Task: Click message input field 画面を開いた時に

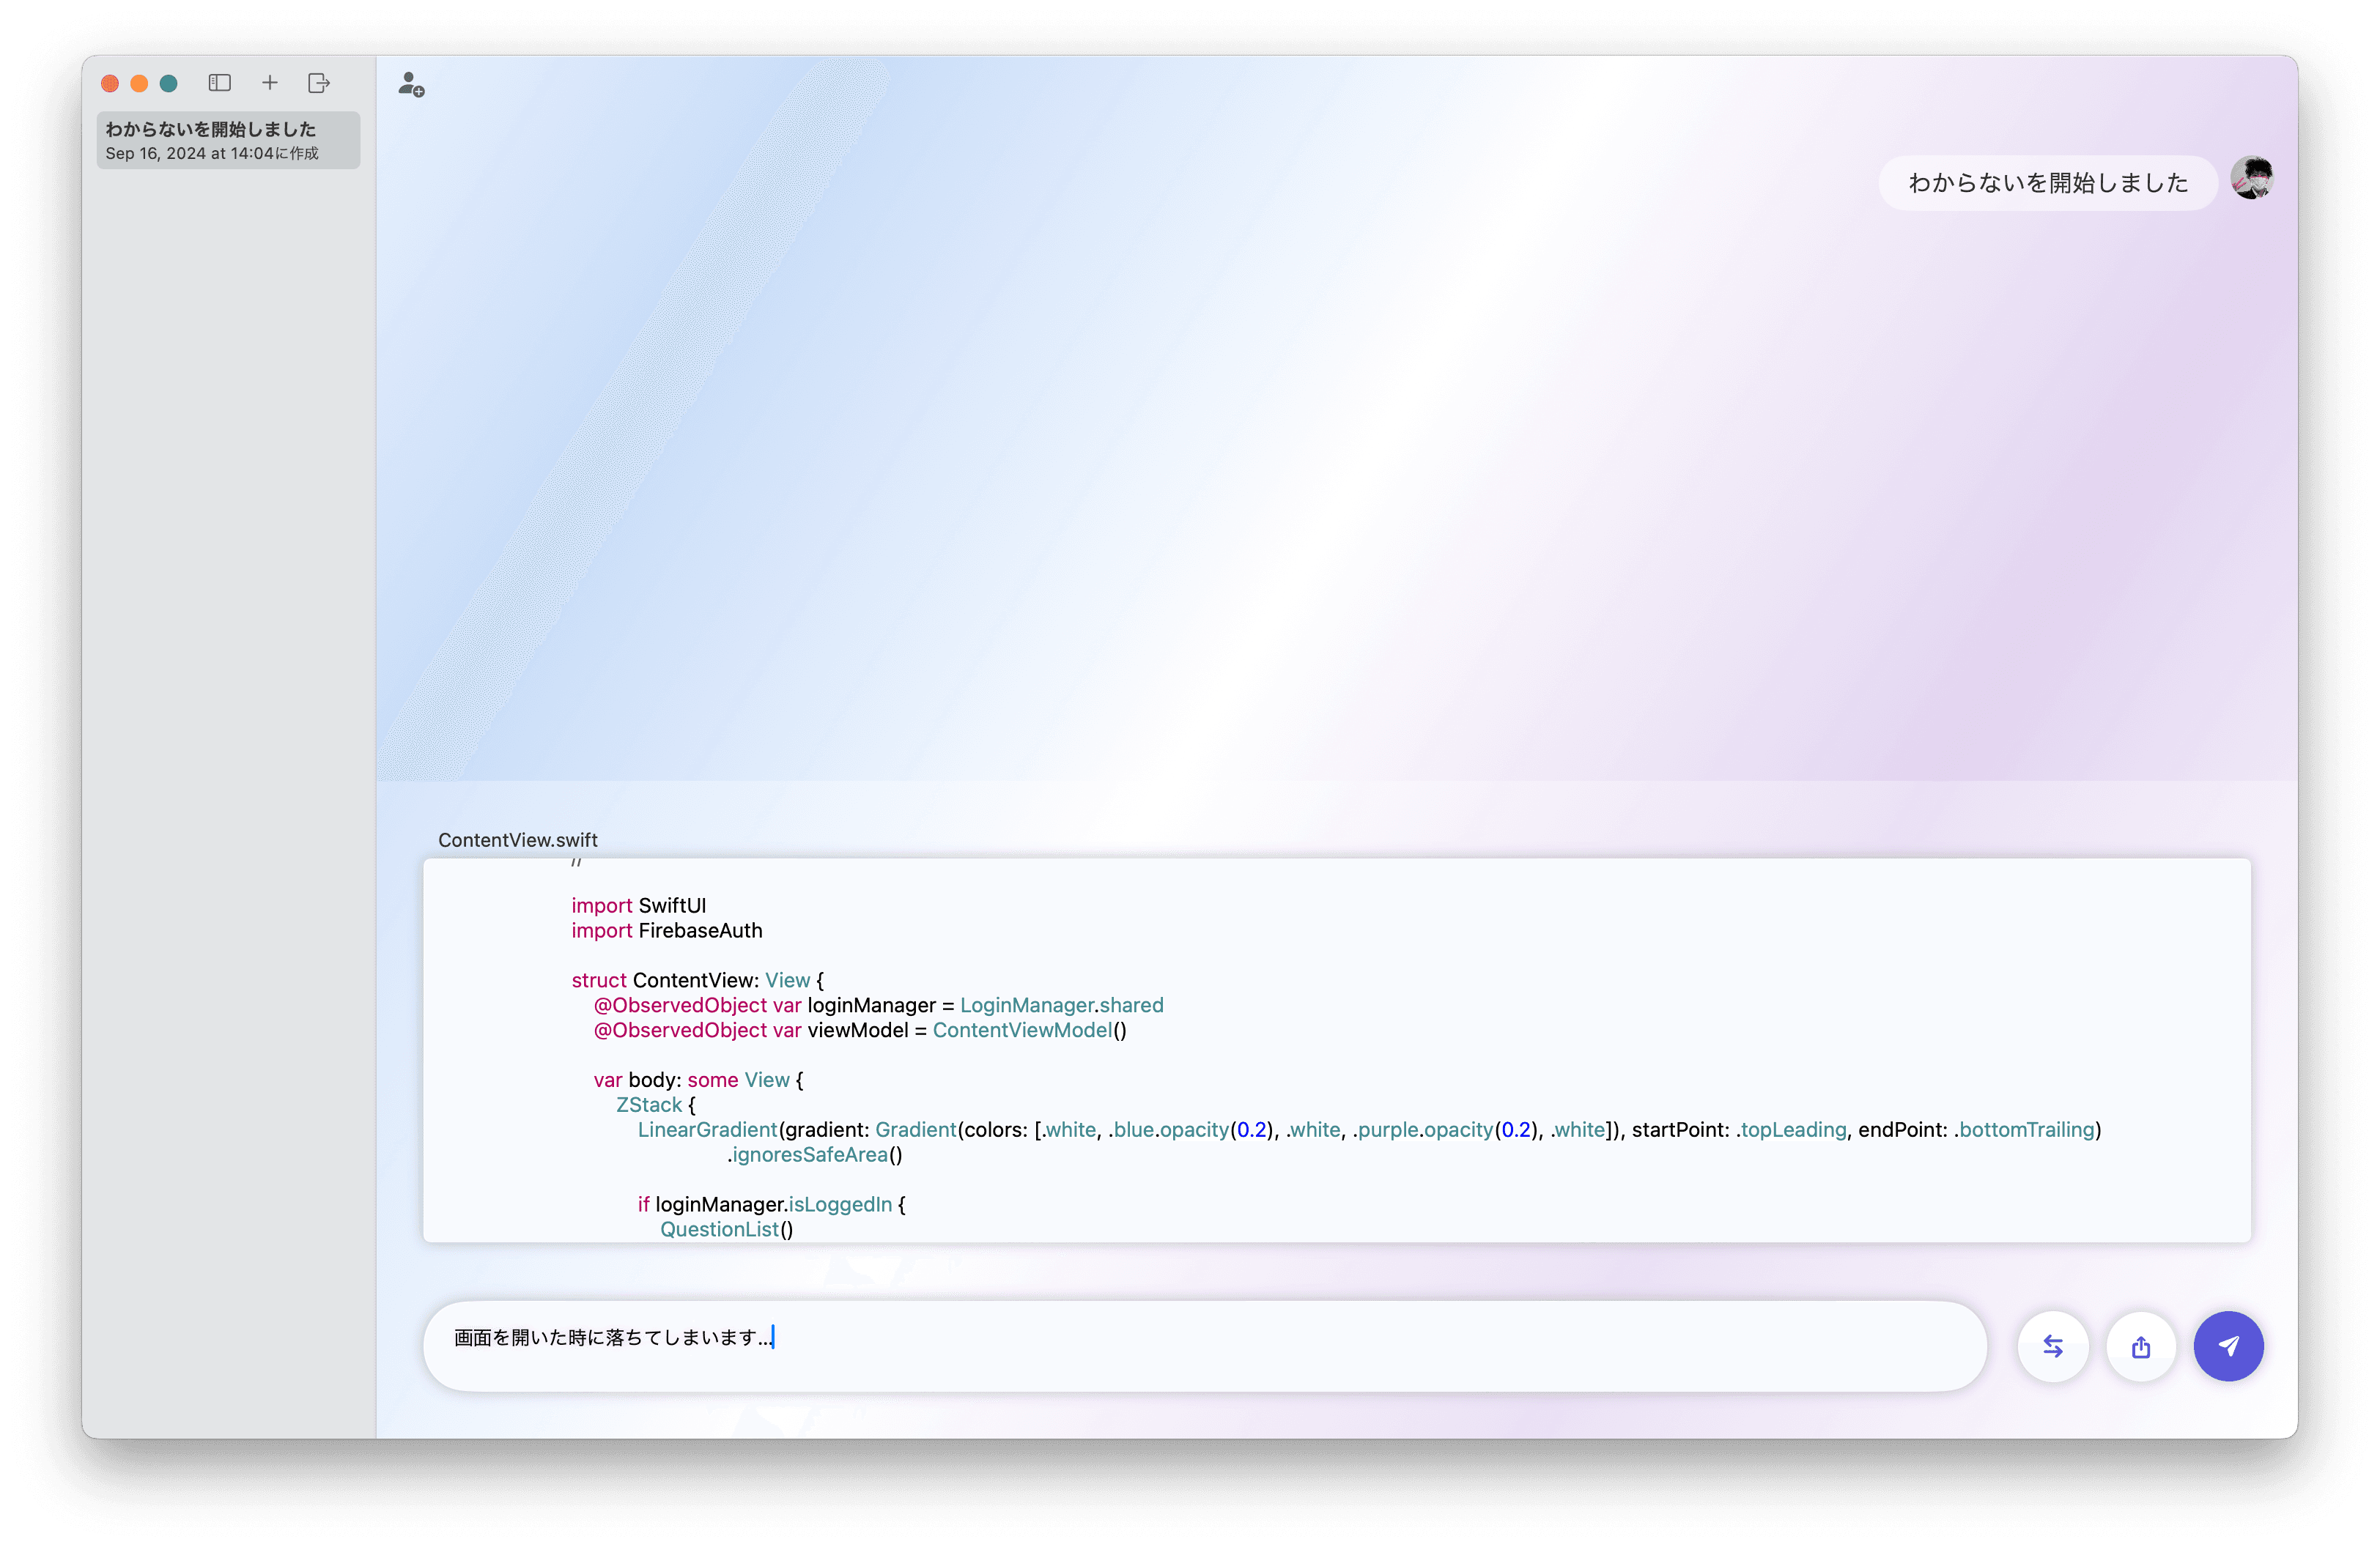Action: (1205, 1346)
